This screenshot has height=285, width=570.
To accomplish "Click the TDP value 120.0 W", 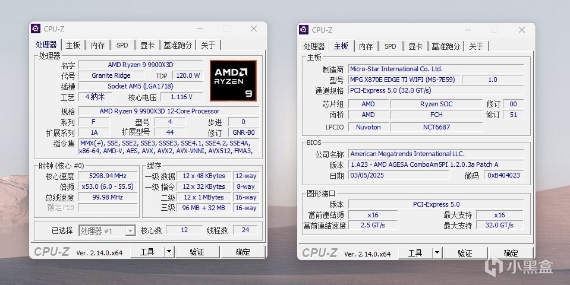I will coord(188,75).
